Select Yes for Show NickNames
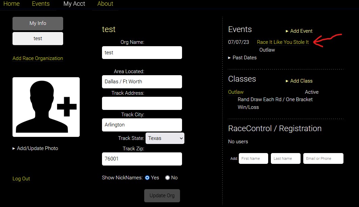This screenshot has height=207, width=359. [147, 178]
